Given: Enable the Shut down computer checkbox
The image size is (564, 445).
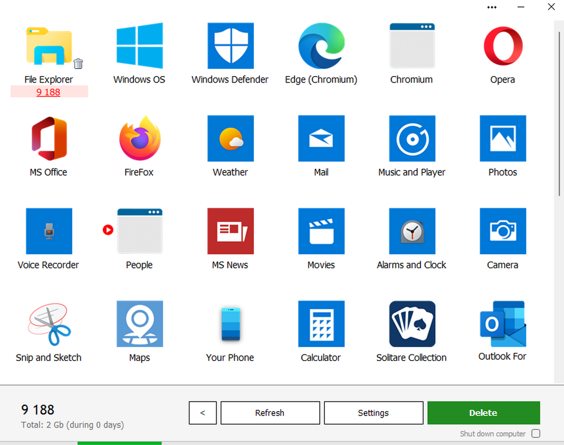Looking at the screenshot, I should (x=535, y=434).
